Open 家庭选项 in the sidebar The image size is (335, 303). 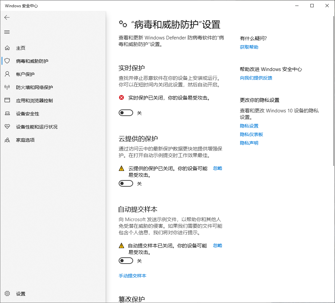pos(53,140)
